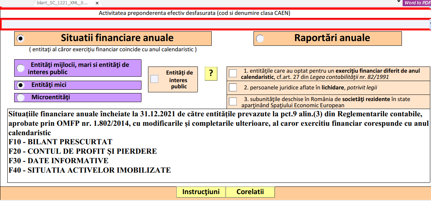Select the Microentități radio button
431x201 pixels.
click(21, 97)
